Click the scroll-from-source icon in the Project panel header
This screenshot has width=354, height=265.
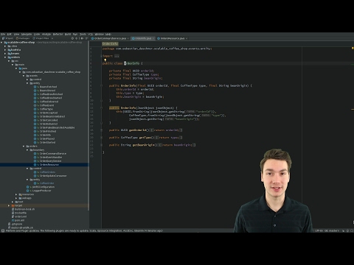pos(72,38)
